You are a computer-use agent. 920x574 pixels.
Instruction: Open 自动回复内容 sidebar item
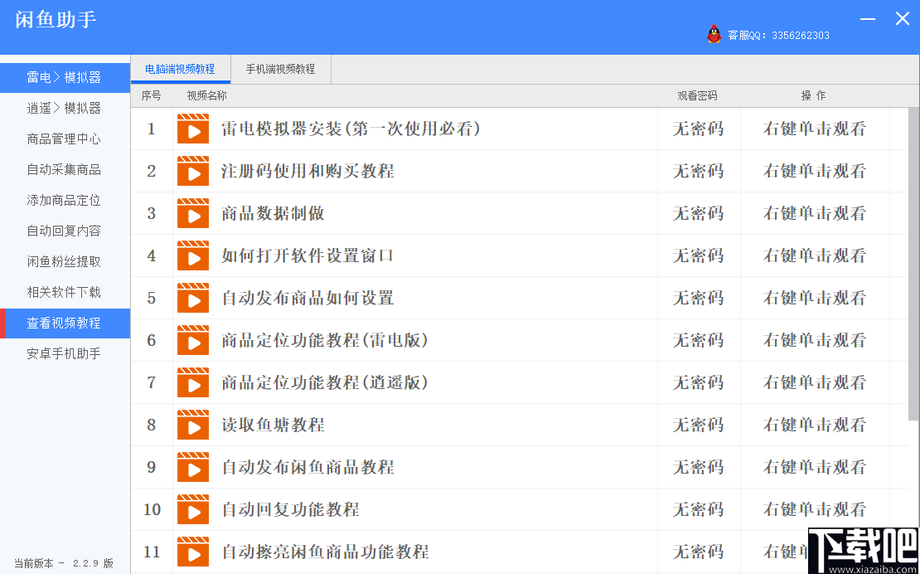pyautogui.click(x=65, y=231)
